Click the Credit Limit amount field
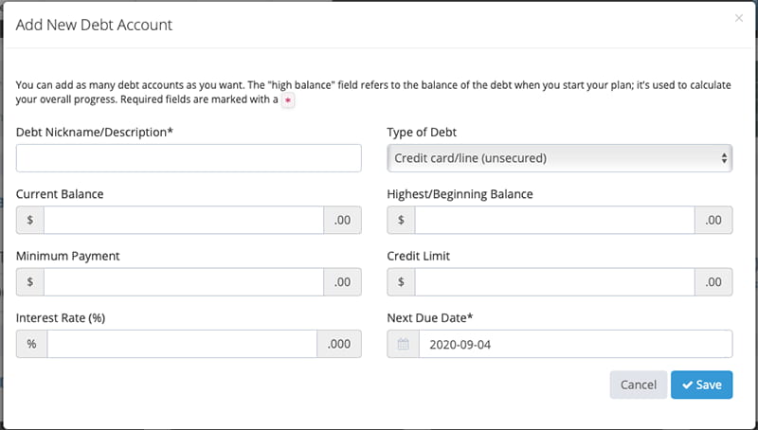 555,281
